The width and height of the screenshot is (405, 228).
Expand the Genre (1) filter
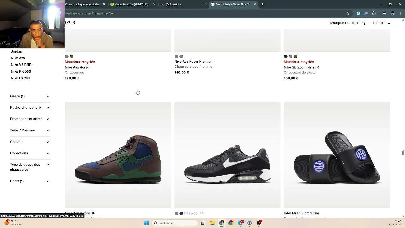[x=30, y=96]
